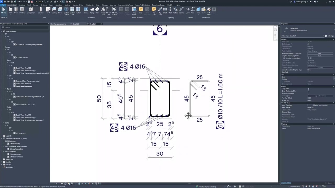Choose the Ramp tool
335x188 pixels.
pyautogui.click(x=92, y=10)
